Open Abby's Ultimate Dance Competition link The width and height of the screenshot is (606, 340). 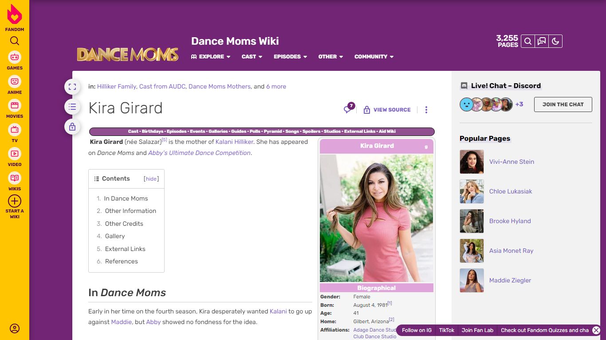point(200,153)
